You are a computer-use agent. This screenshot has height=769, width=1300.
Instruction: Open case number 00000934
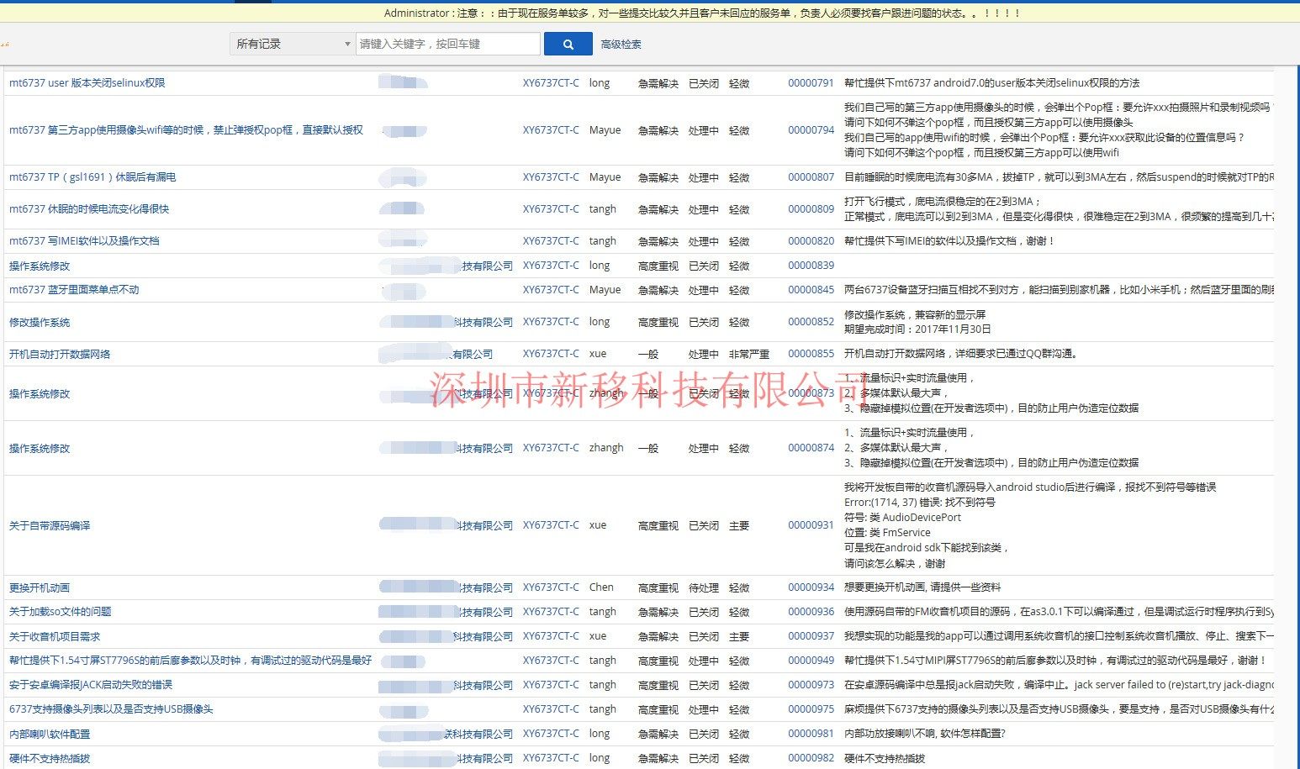(x=811, y=587)
